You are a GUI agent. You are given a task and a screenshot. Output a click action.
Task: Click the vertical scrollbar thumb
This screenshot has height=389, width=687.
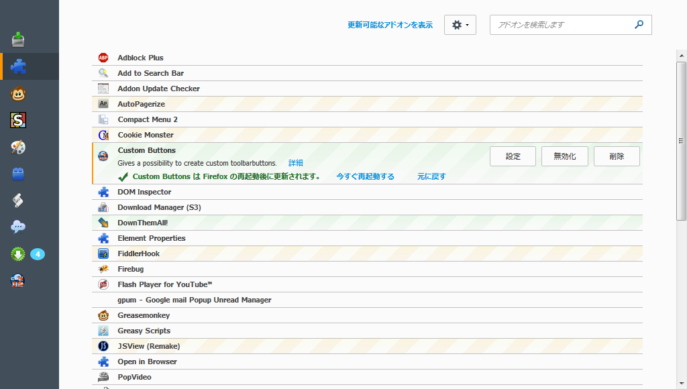pos(682,141)
